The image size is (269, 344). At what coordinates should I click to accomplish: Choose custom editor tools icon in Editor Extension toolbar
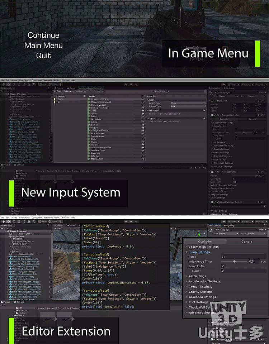(34, 221)
